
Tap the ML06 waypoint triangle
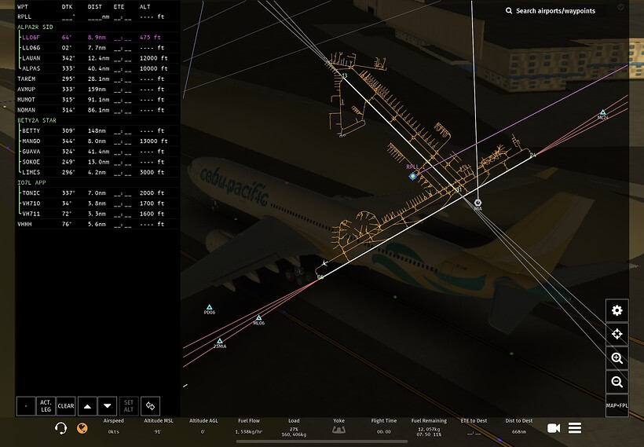pyautogui.click(x=258, y=318)
